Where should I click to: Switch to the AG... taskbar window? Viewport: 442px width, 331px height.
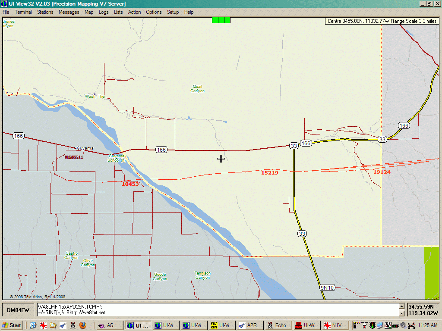[108, 325]
